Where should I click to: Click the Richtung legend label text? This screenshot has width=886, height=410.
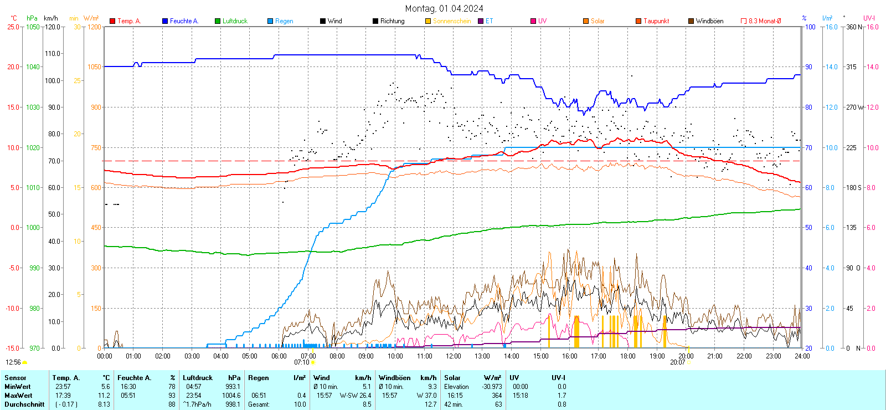coord(392,21)
